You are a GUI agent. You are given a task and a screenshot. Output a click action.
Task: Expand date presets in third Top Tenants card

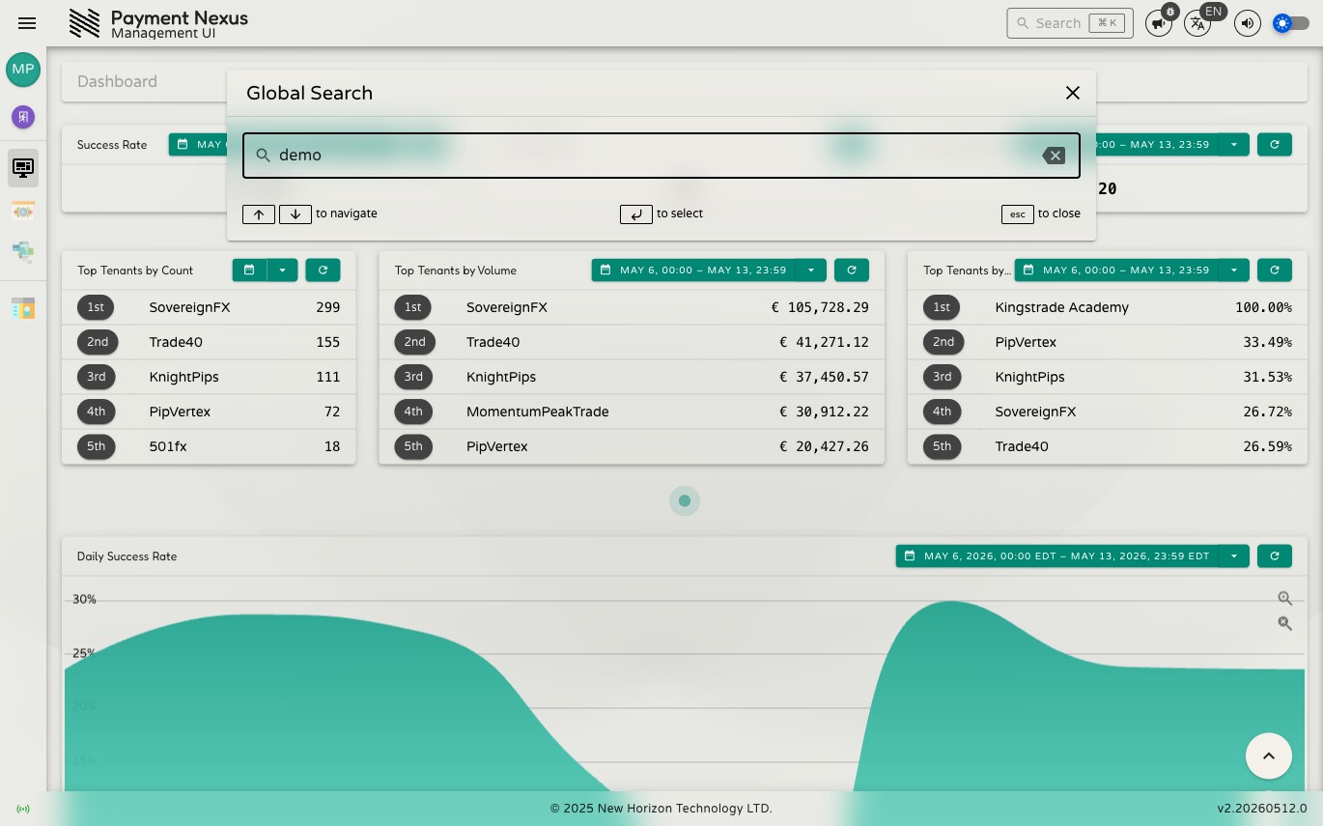[x=1234, y=271]
